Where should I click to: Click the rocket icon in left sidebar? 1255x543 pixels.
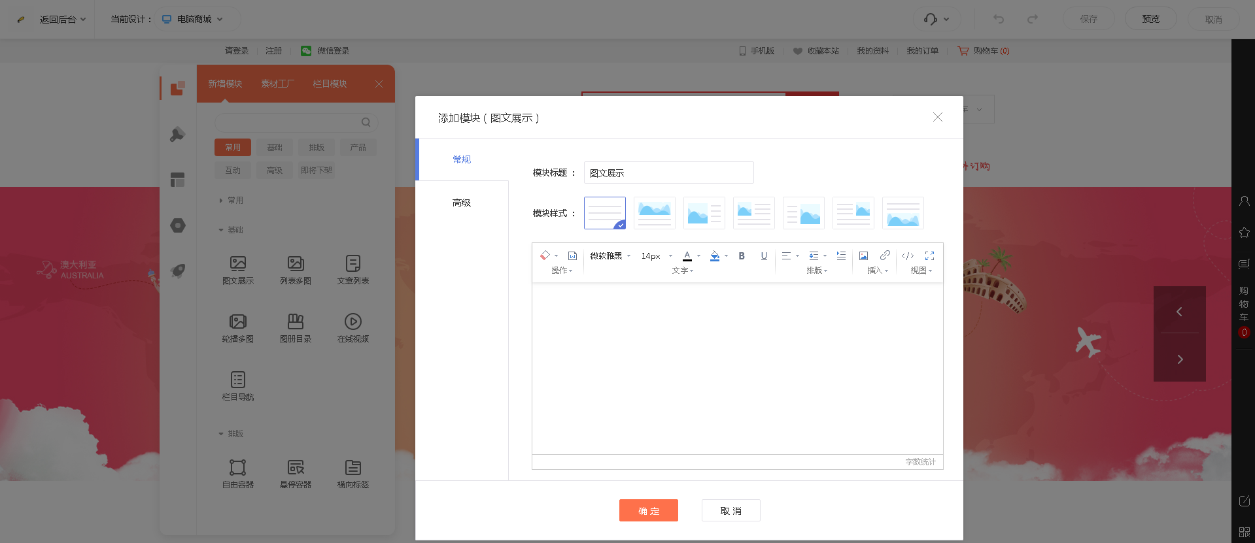(178, 271)
